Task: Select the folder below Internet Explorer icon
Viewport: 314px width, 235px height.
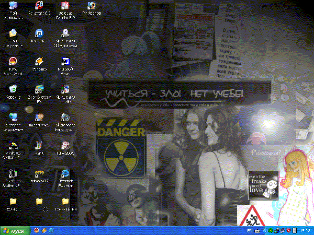Action: (x=65, y=204)
